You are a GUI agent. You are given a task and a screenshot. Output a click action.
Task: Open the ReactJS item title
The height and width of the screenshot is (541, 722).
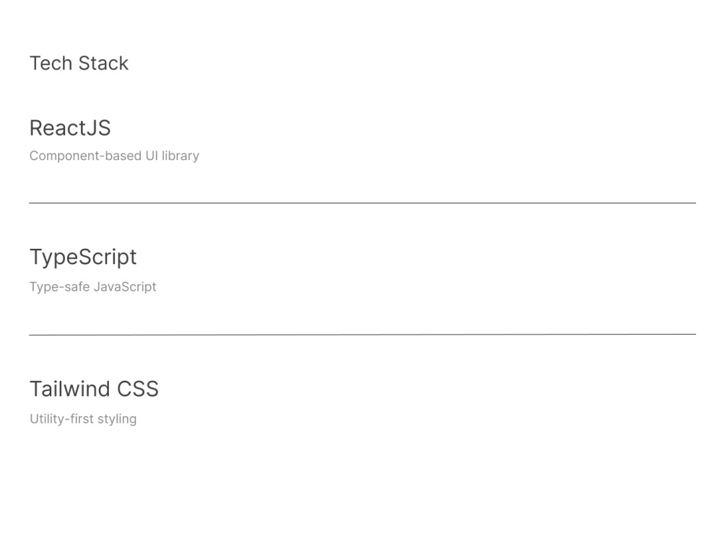70,128
